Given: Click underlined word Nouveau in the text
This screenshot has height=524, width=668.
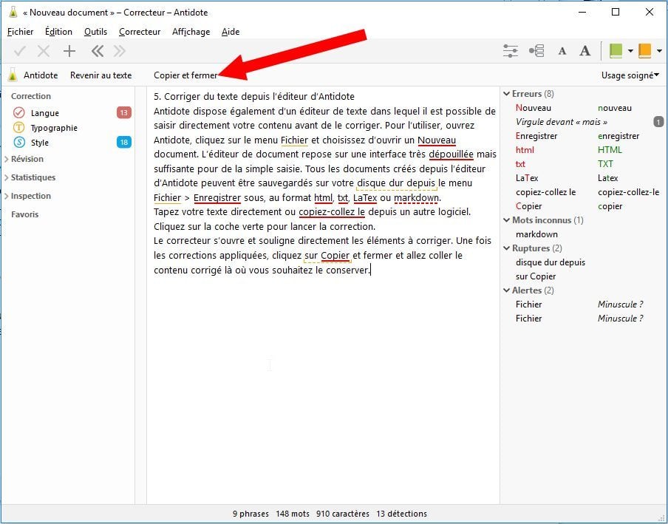Looking at the screenshot, I should point(437,140).
